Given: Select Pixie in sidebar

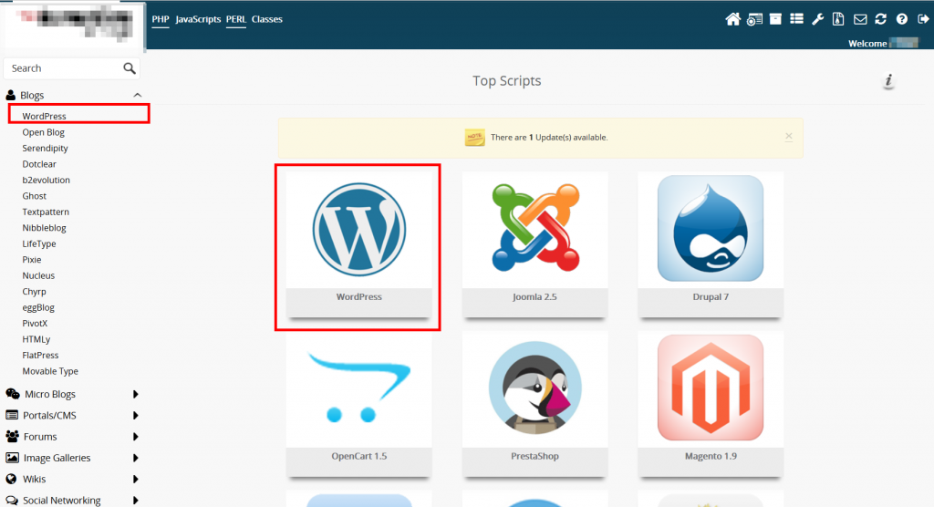Looking at the screenshot, I should pyautogui.click(x=32, y=260).
